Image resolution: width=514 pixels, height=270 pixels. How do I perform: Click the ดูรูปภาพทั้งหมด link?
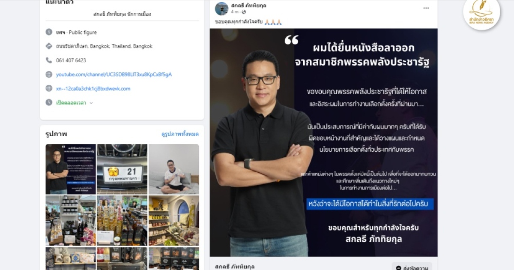coord(180,134)
